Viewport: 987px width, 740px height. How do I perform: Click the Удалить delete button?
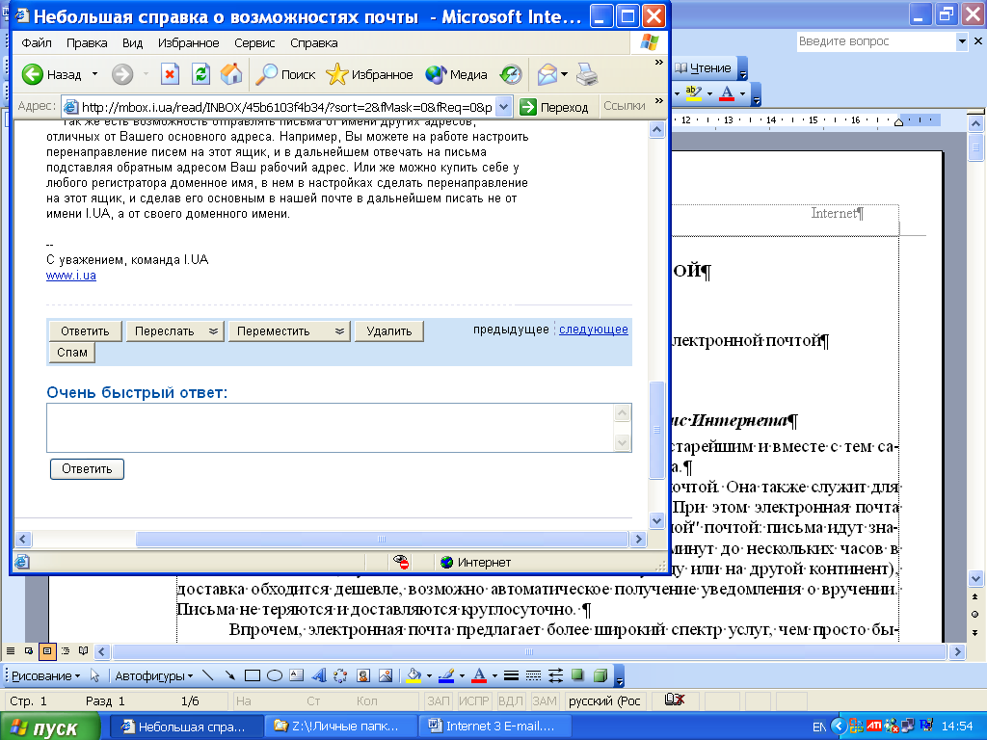[389, 331]
